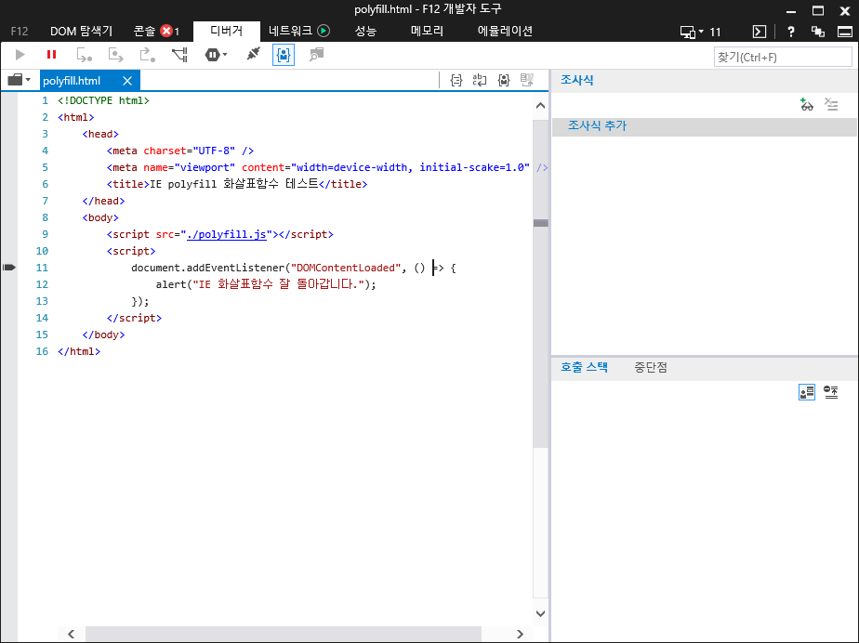Screen dimensions: 859x643
Task: Open the 성능 tab
Action: pos(365,32)
